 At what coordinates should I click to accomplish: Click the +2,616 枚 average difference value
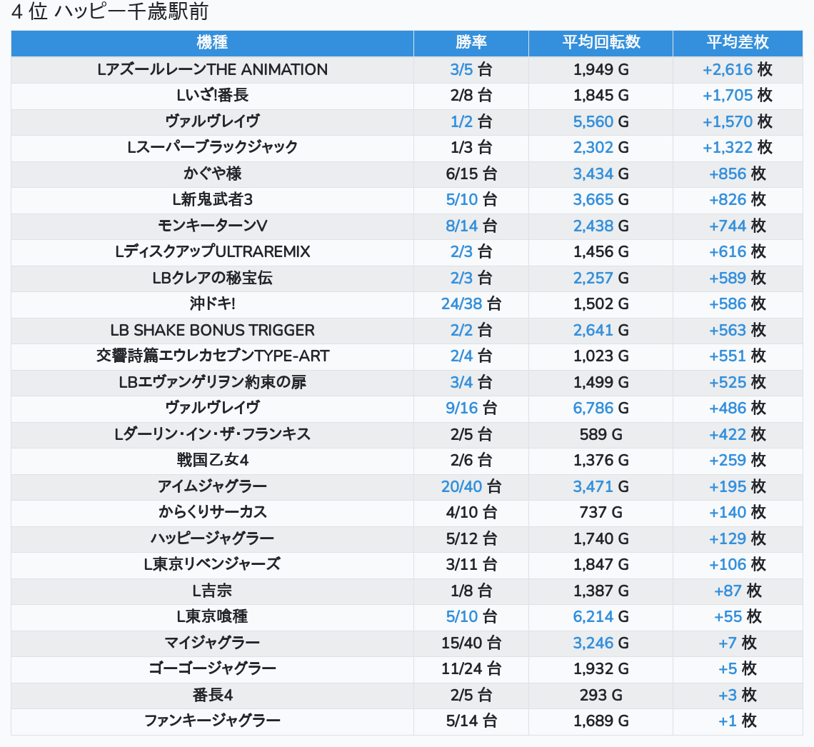[737, 70]
